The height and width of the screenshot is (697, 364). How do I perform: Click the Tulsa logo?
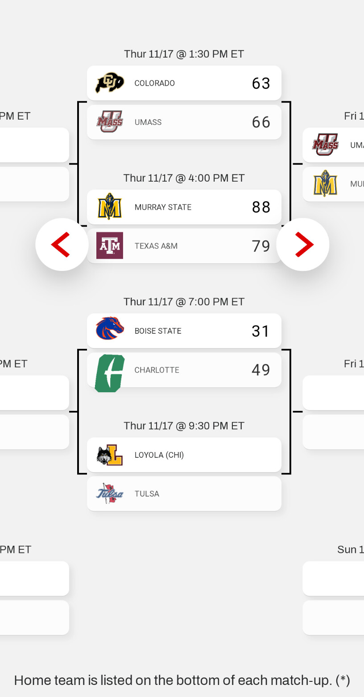pos(110,493)
